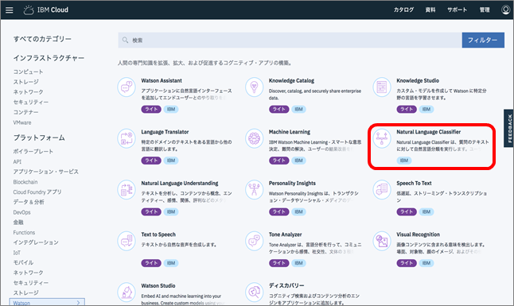
Task: Choose the Language Translator icon
Action: pos(127,138)
